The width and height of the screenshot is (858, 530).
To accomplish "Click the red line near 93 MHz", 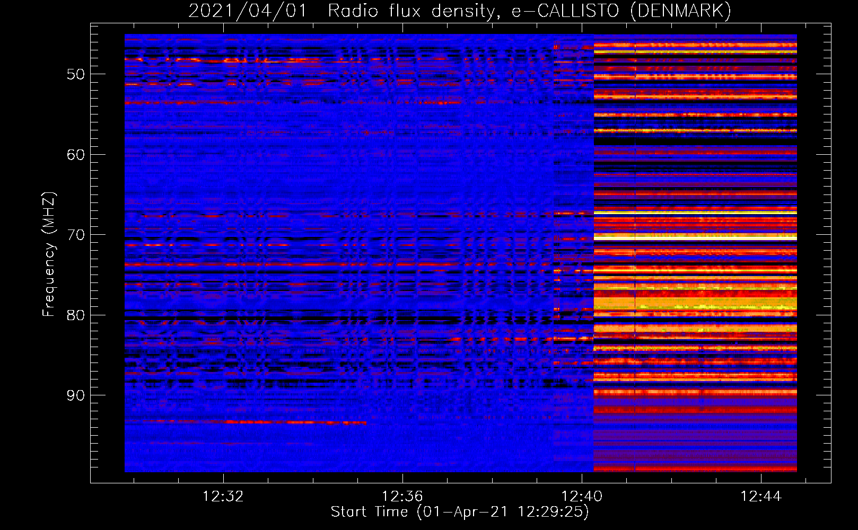I will pos(246,422).
